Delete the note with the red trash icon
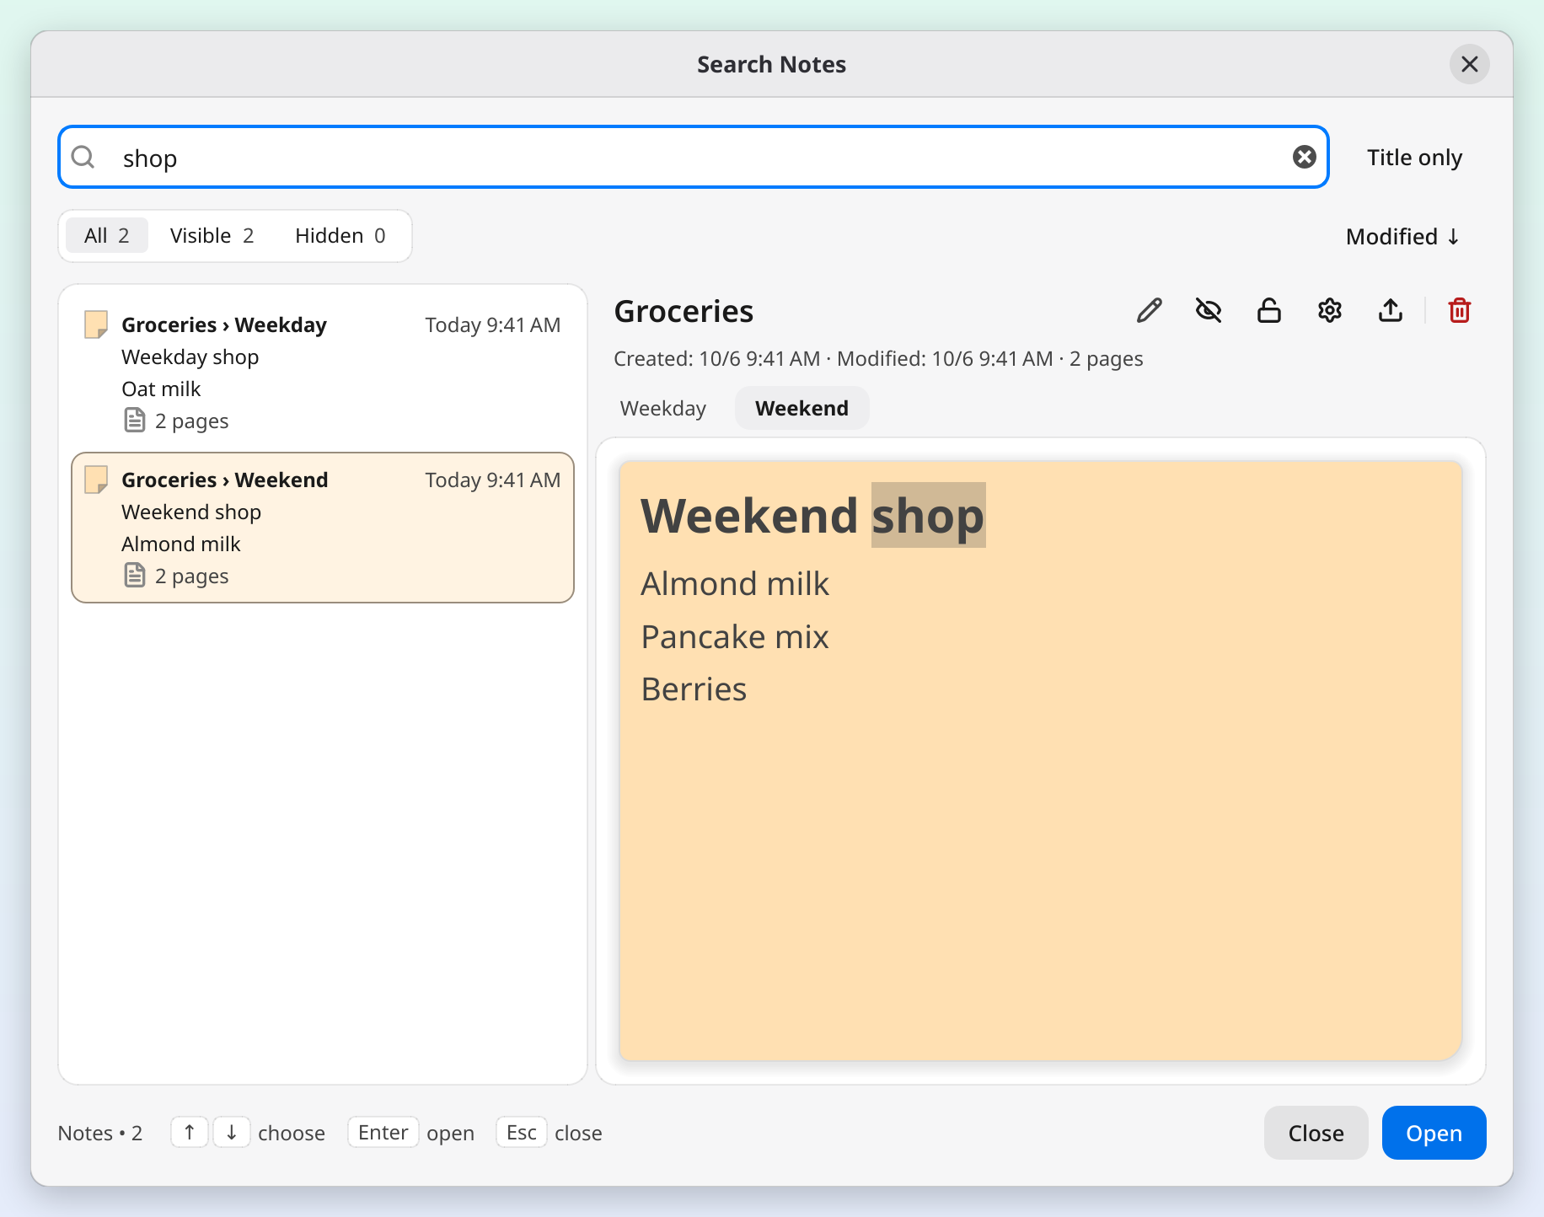This screenshot has width=1544, height=1217. pyautogui.click(x=1460, y=311)
